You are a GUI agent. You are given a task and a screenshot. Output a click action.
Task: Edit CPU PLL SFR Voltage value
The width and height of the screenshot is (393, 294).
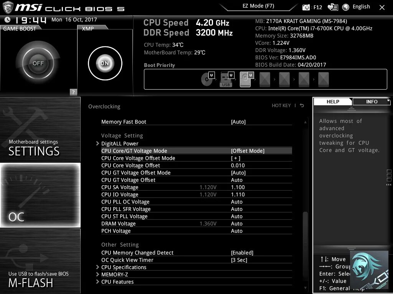click(236, 209)
